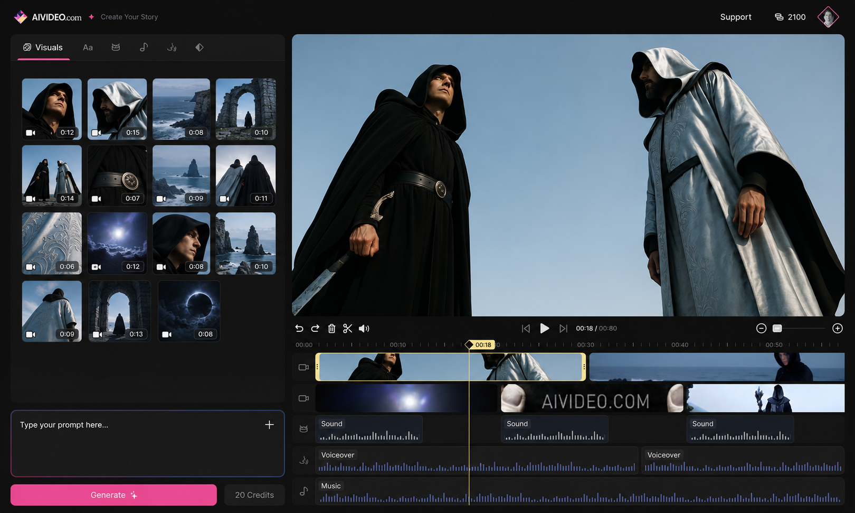Click the prompt text input field
Viewport: 855px width, 513px height.
[148, 444]
